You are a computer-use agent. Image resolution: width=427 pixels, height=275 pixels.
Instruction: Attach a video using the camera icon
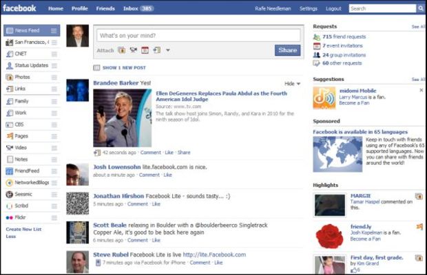pos(133,50)
